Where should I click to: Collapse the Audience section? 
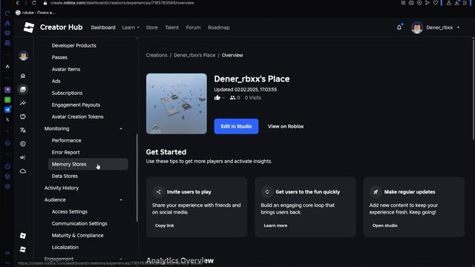click(121, 200)
